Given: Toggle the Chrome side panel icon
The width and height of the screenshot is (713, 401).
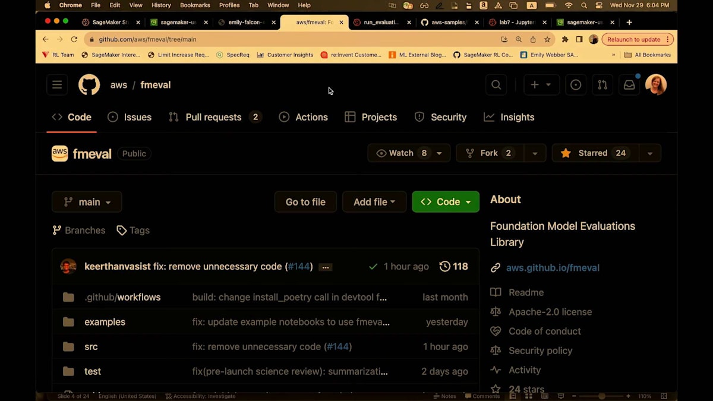Looking at the screenshot, I should 579,39.
